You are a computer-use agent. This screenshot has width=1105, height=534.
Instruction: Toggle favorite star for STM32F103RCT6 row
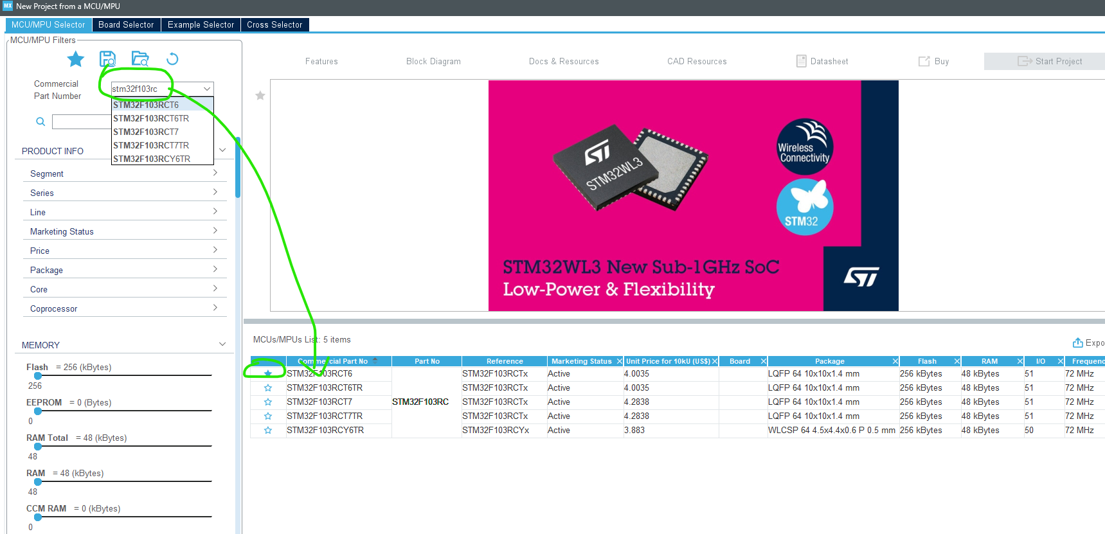(268, 373)
